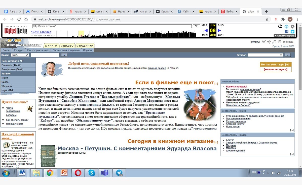The image size is (302, 185).
Task: Click the oЗон search text field
Action: [45, 55]
